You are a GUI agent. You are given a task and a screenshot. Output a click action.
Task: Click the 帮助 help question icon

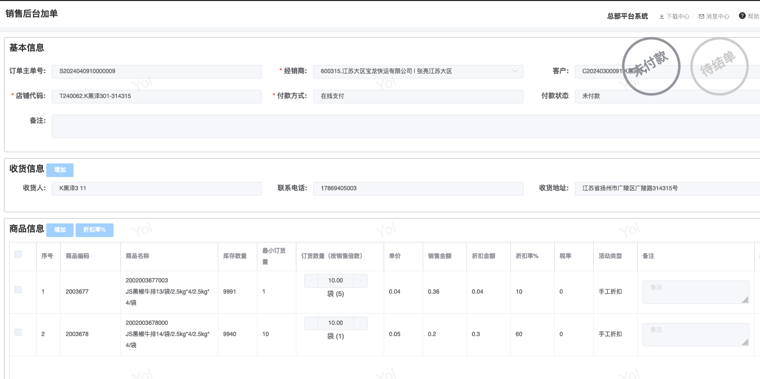click(742, 16)
